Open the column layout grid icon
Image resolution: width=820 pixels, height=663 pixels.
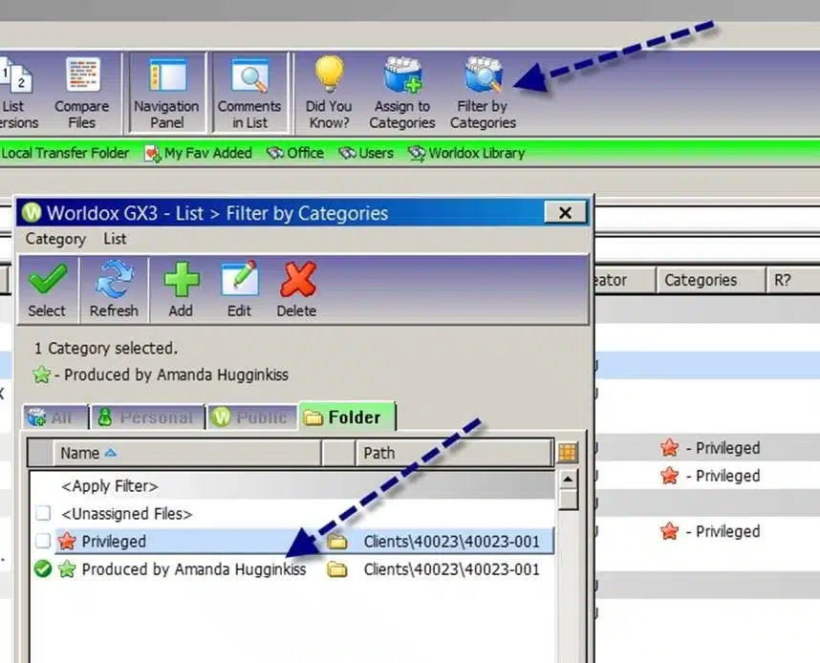tap(568, 452)
